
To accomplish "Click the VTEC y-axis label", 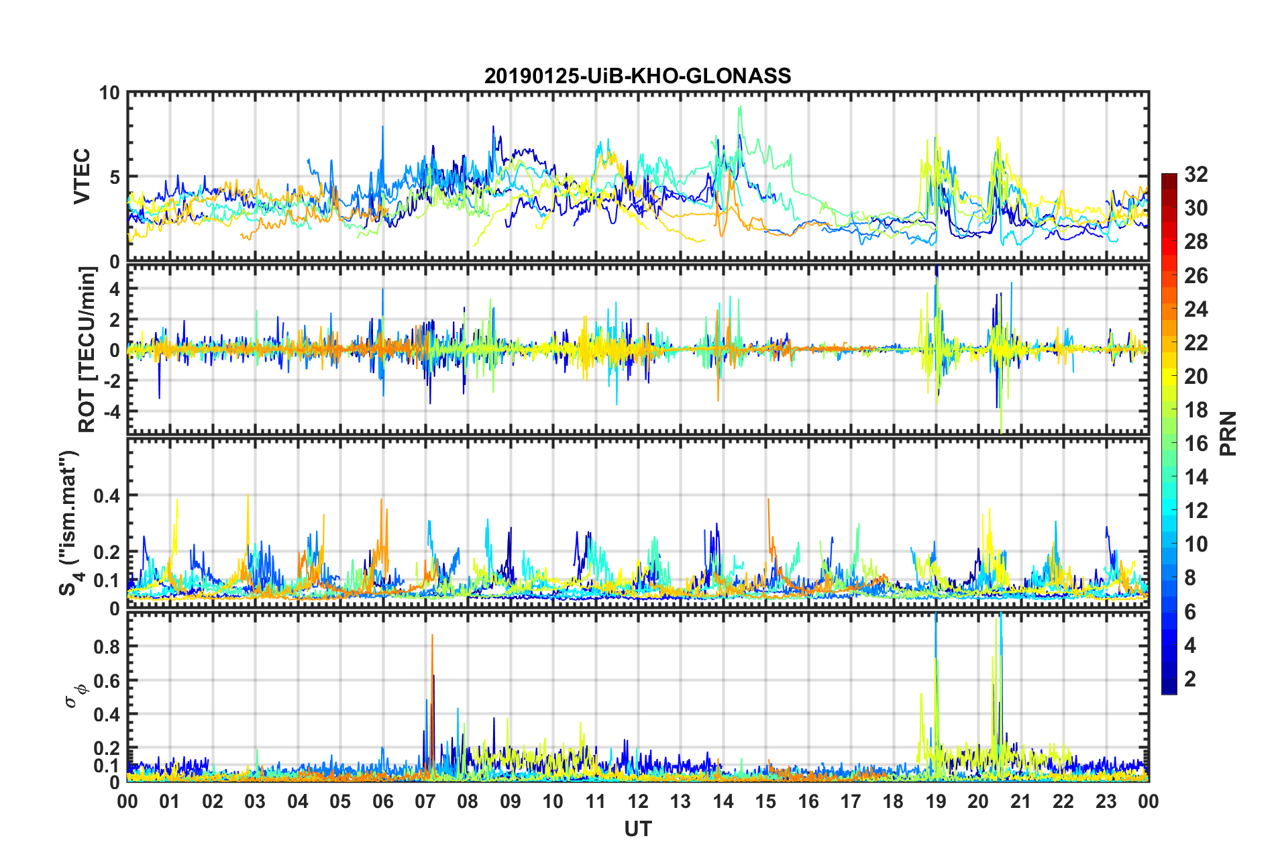I will [x=82, y=176].
